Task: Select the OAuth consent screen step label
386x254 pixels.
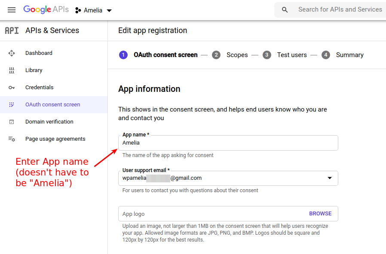Action: (165, 55)
